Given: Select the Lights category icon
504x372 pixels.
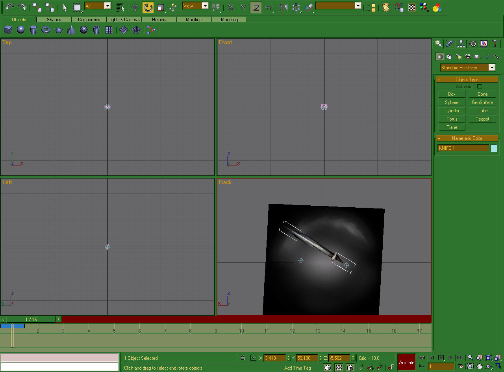Looking at the screenshot, I should [x=458, y=57].
